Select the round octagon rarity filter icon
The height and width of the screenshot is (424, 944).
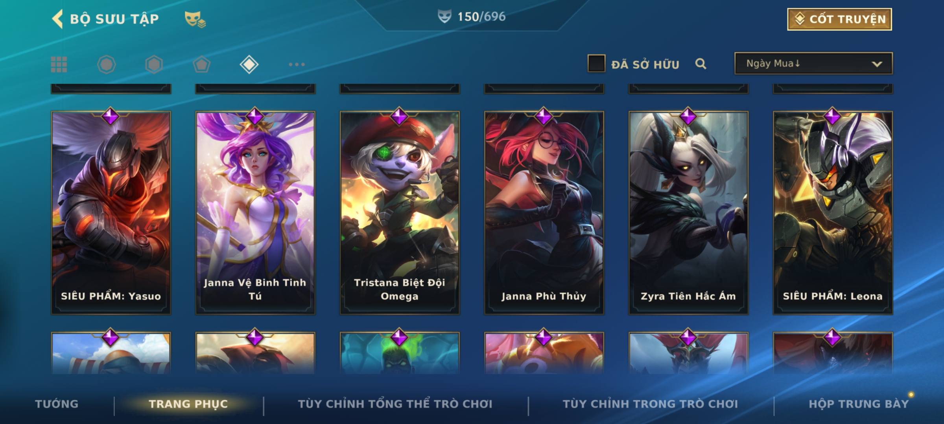(106, 64)
